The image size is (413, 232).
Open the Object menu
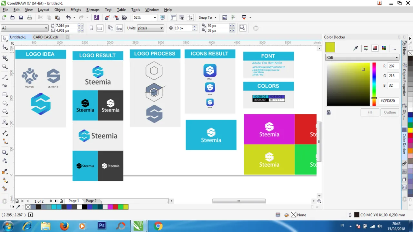[x=60, y=10]
